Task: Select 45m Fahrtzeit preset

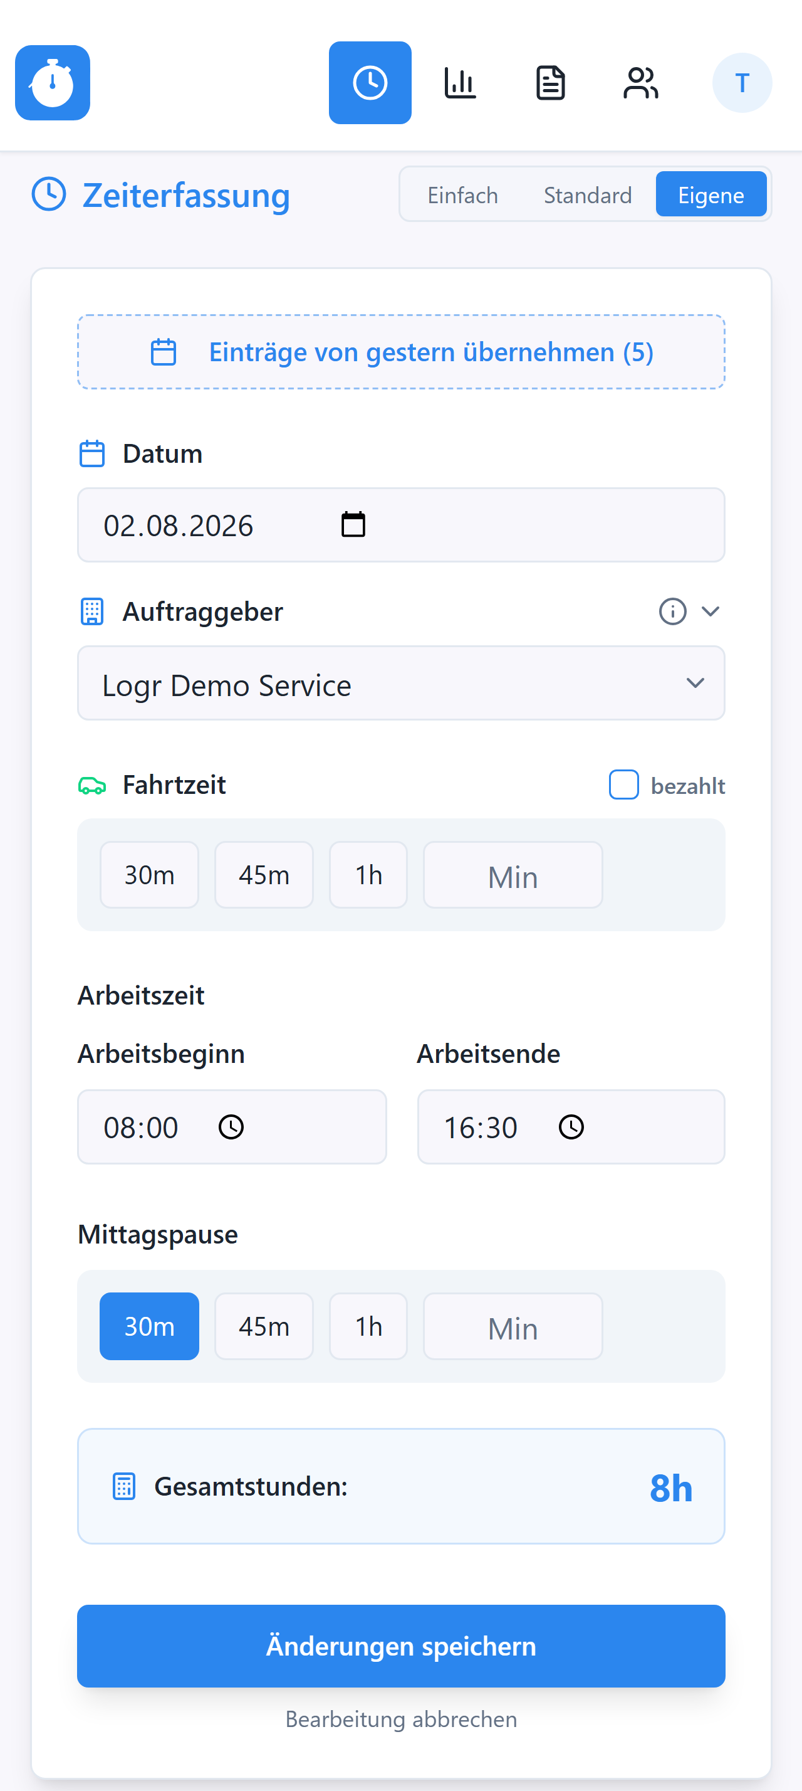Action: (264, 875)
